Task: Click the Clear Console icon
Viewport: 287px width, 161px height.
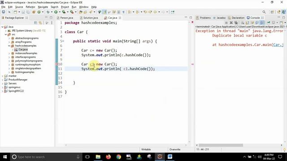Action: point(243,23)
